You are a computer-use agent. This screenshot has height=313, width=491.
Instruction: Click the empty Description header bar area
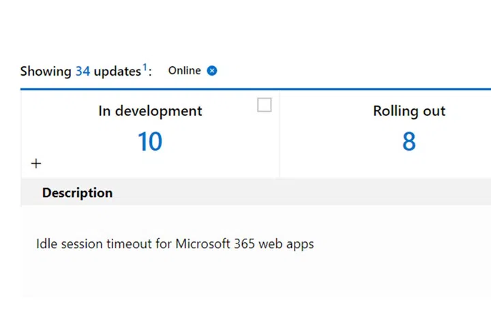(x=307, y=193)
